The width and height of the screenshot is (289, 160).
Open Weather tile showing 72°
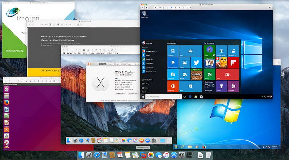click(x=210, y=86)
